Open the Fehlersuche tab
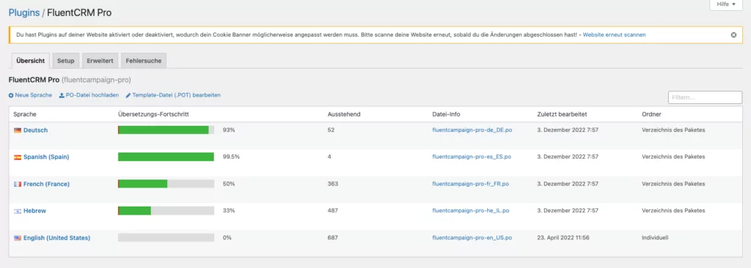Screen dimensions: 751x268 pos(144,61)
